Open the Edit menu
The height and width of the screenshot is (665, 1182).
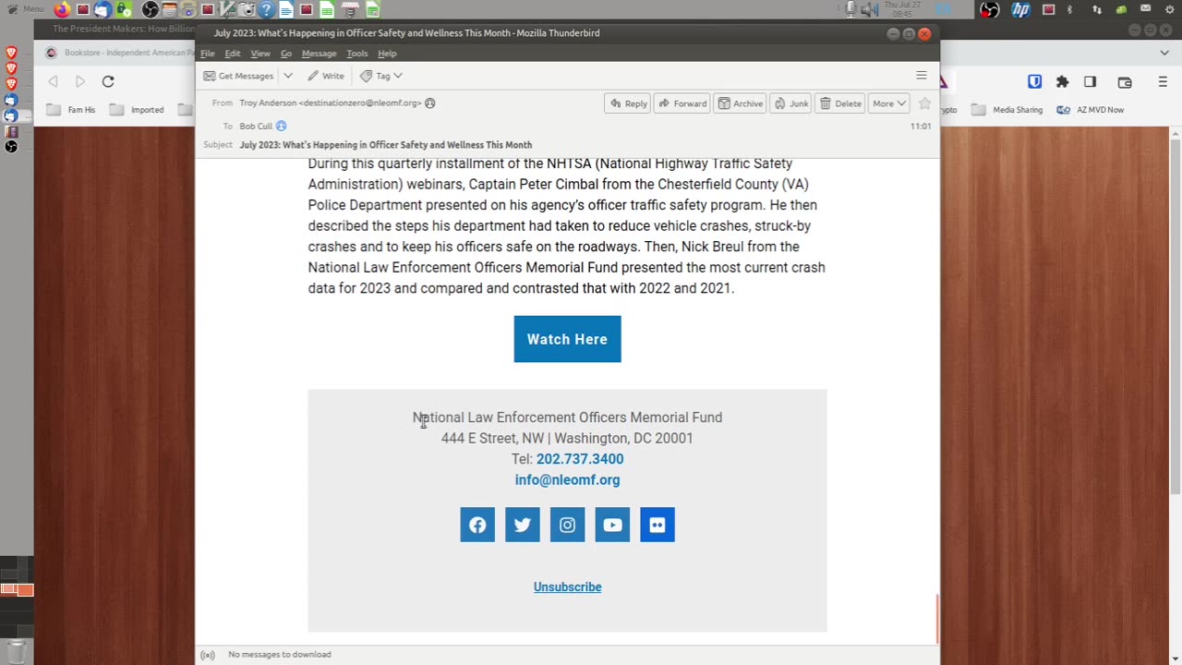[x=233, y=54]
